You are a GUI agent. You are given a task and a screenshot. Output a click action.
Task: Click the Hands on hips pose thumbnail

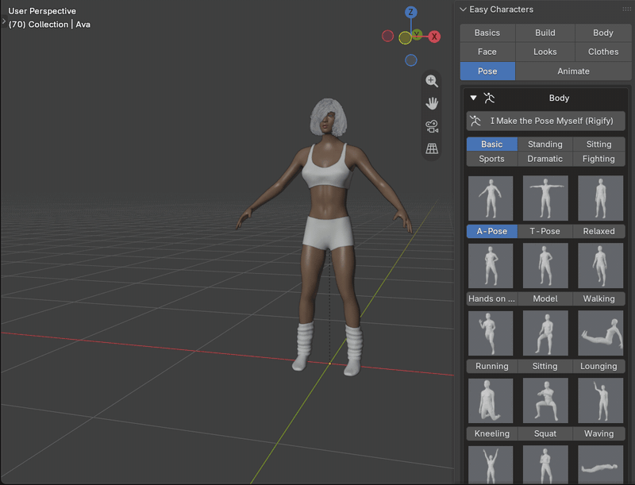pyautogui.click(x=491, y=266)
